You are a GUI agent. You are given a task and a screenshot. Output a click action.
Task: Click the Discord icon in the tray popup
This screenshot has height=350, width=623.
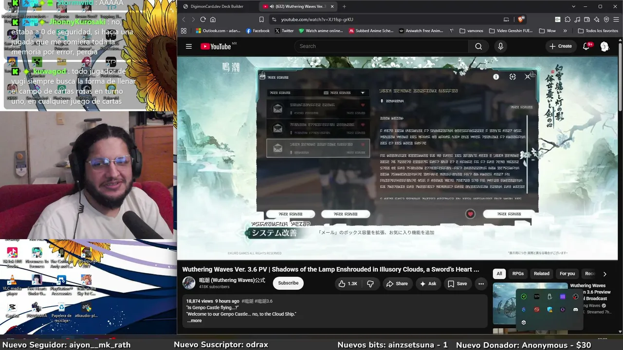click(575, 310)
